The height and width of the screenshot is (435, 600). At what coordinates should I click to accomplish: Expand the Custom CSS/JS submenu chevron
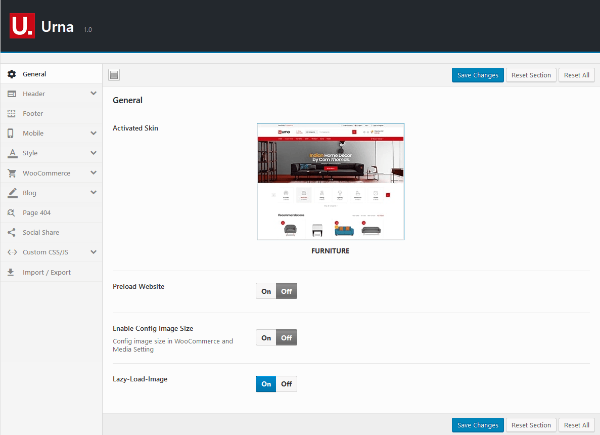94,252
